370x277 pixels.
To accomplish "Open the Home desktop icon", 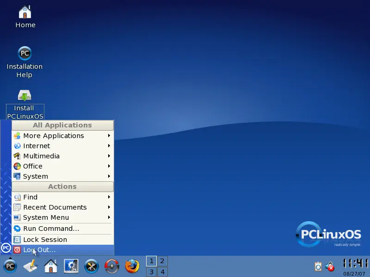I will pos(25,17).
